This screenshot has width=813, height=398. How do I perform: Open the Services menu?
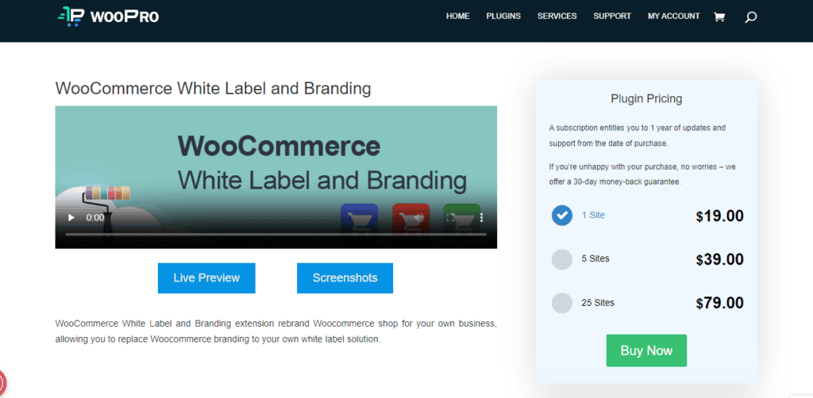(x=557, y=16)
